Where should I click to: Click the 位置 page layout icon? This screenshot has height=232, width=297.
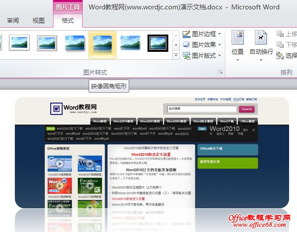pyautogui.click(x=238, y=37)
